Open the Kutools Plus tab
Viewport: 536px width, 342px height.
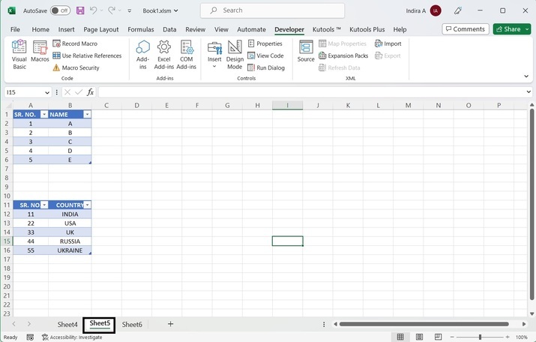click(x=367, y=29)
